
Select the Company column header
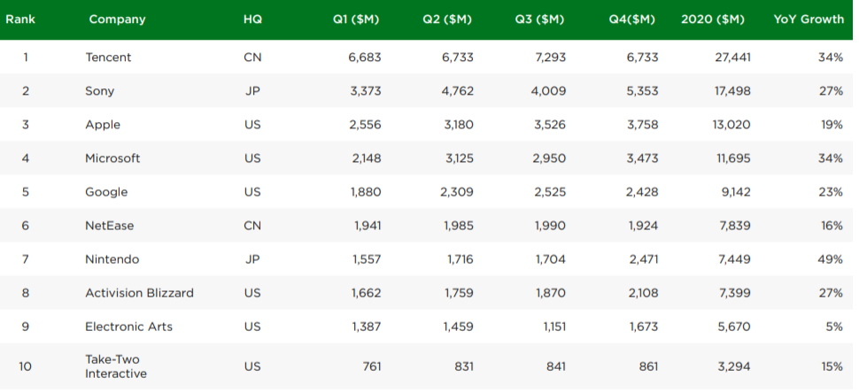(x=117, y=19)
